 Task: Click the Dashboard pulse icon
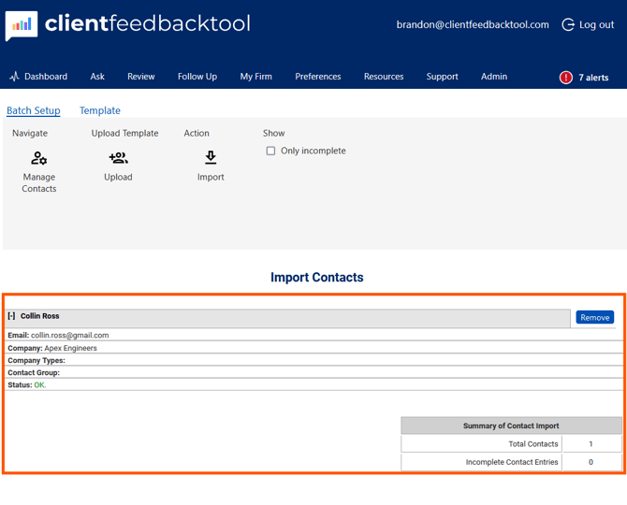coord(14,77)
